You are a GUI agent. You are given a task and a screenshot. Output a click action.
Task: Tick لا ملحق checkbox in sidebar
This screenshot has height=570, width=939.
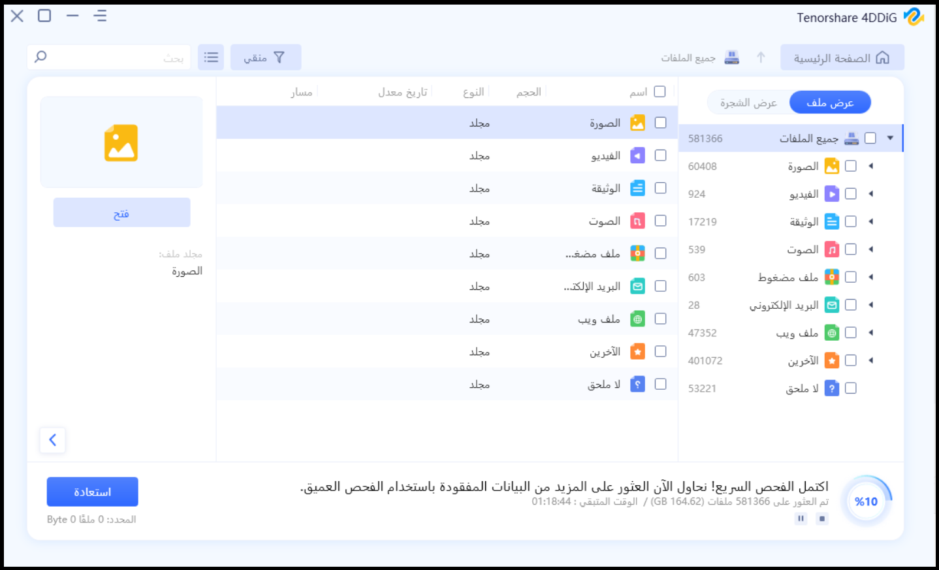pos(851,388)
